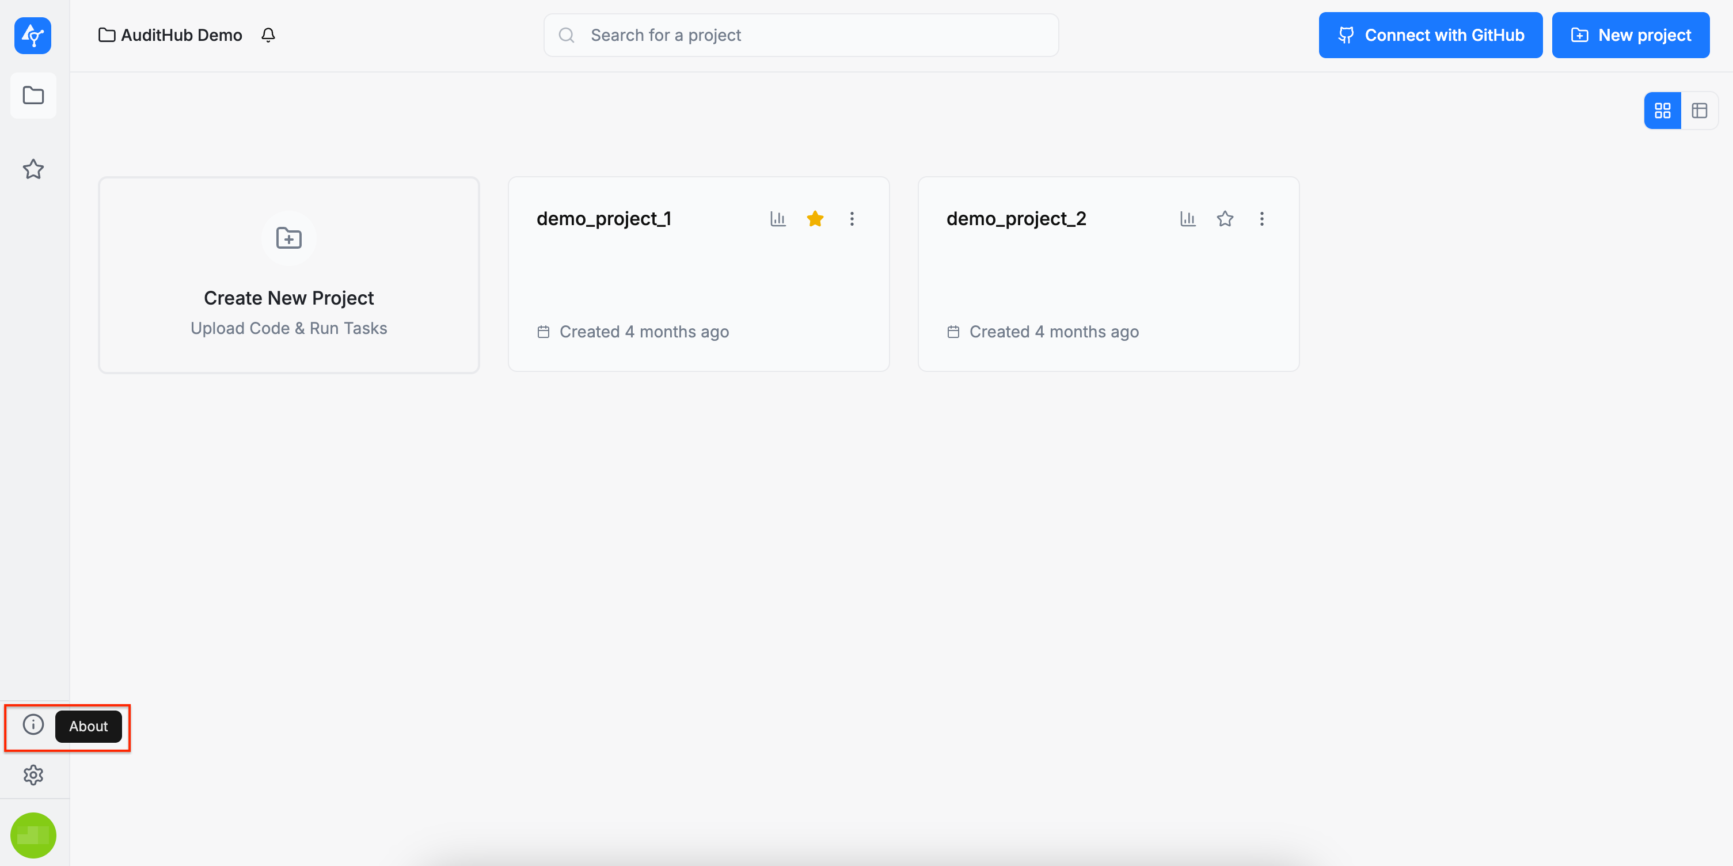Open the Projects folder sidebar icon
1733x866 pixels.
click(33, 95)
